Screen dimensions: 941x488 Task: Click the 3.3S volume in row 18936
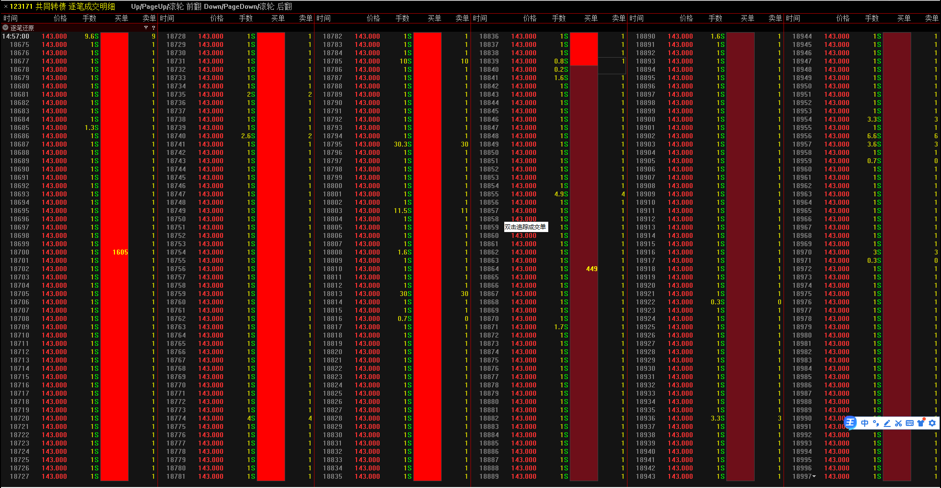pos(717,418)
